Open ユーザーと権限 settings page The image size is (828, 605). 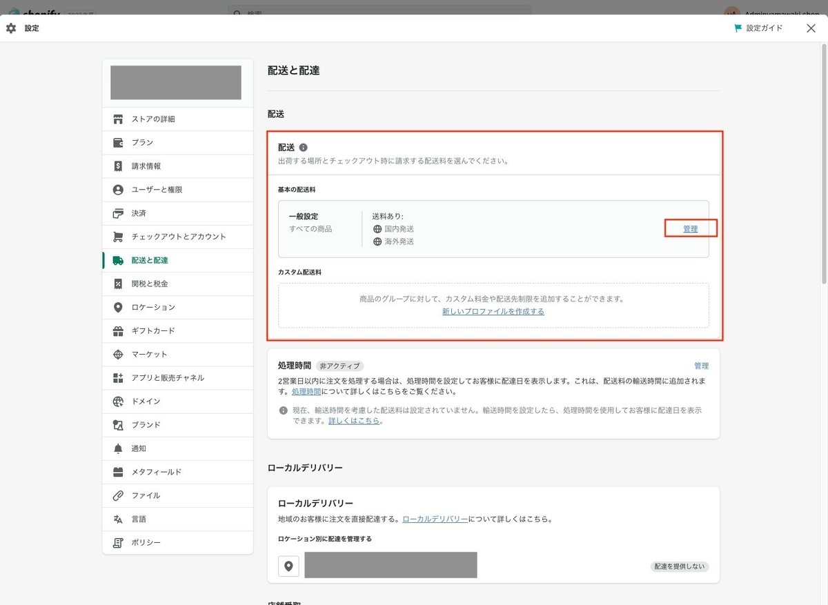178,189
